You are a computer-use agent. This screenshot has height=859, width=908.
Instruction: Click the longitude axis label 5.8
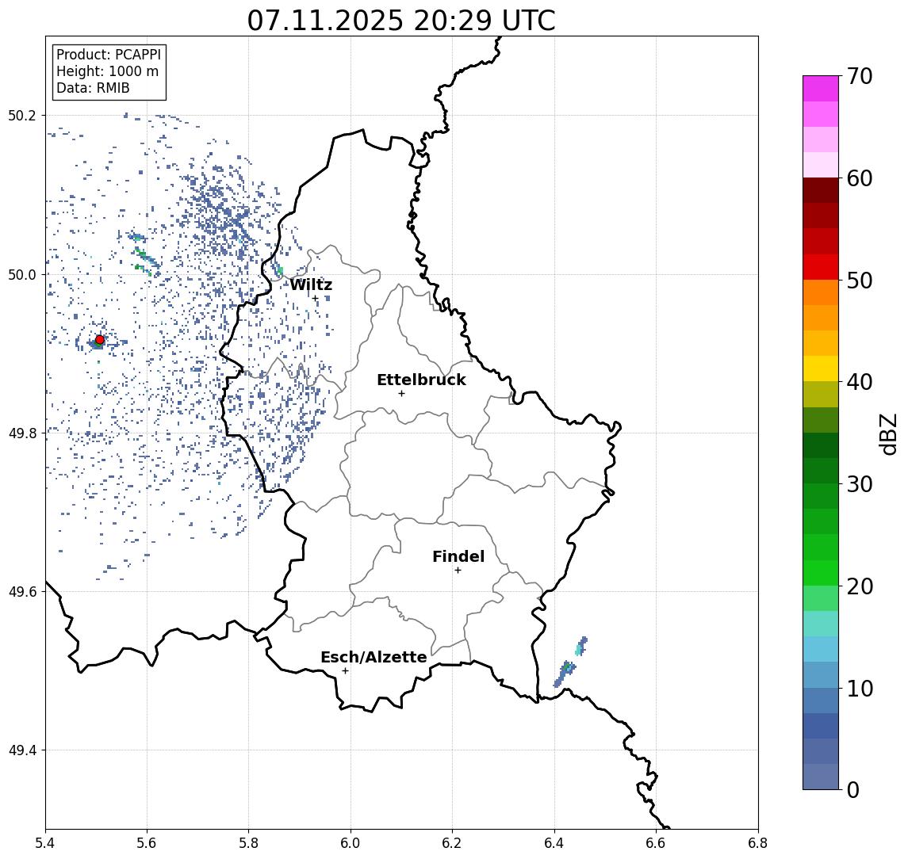click(x=248, y=842)
